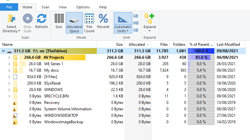Click System Volume Information warning icon
The image size is (250, 140).
pos(15,109)
